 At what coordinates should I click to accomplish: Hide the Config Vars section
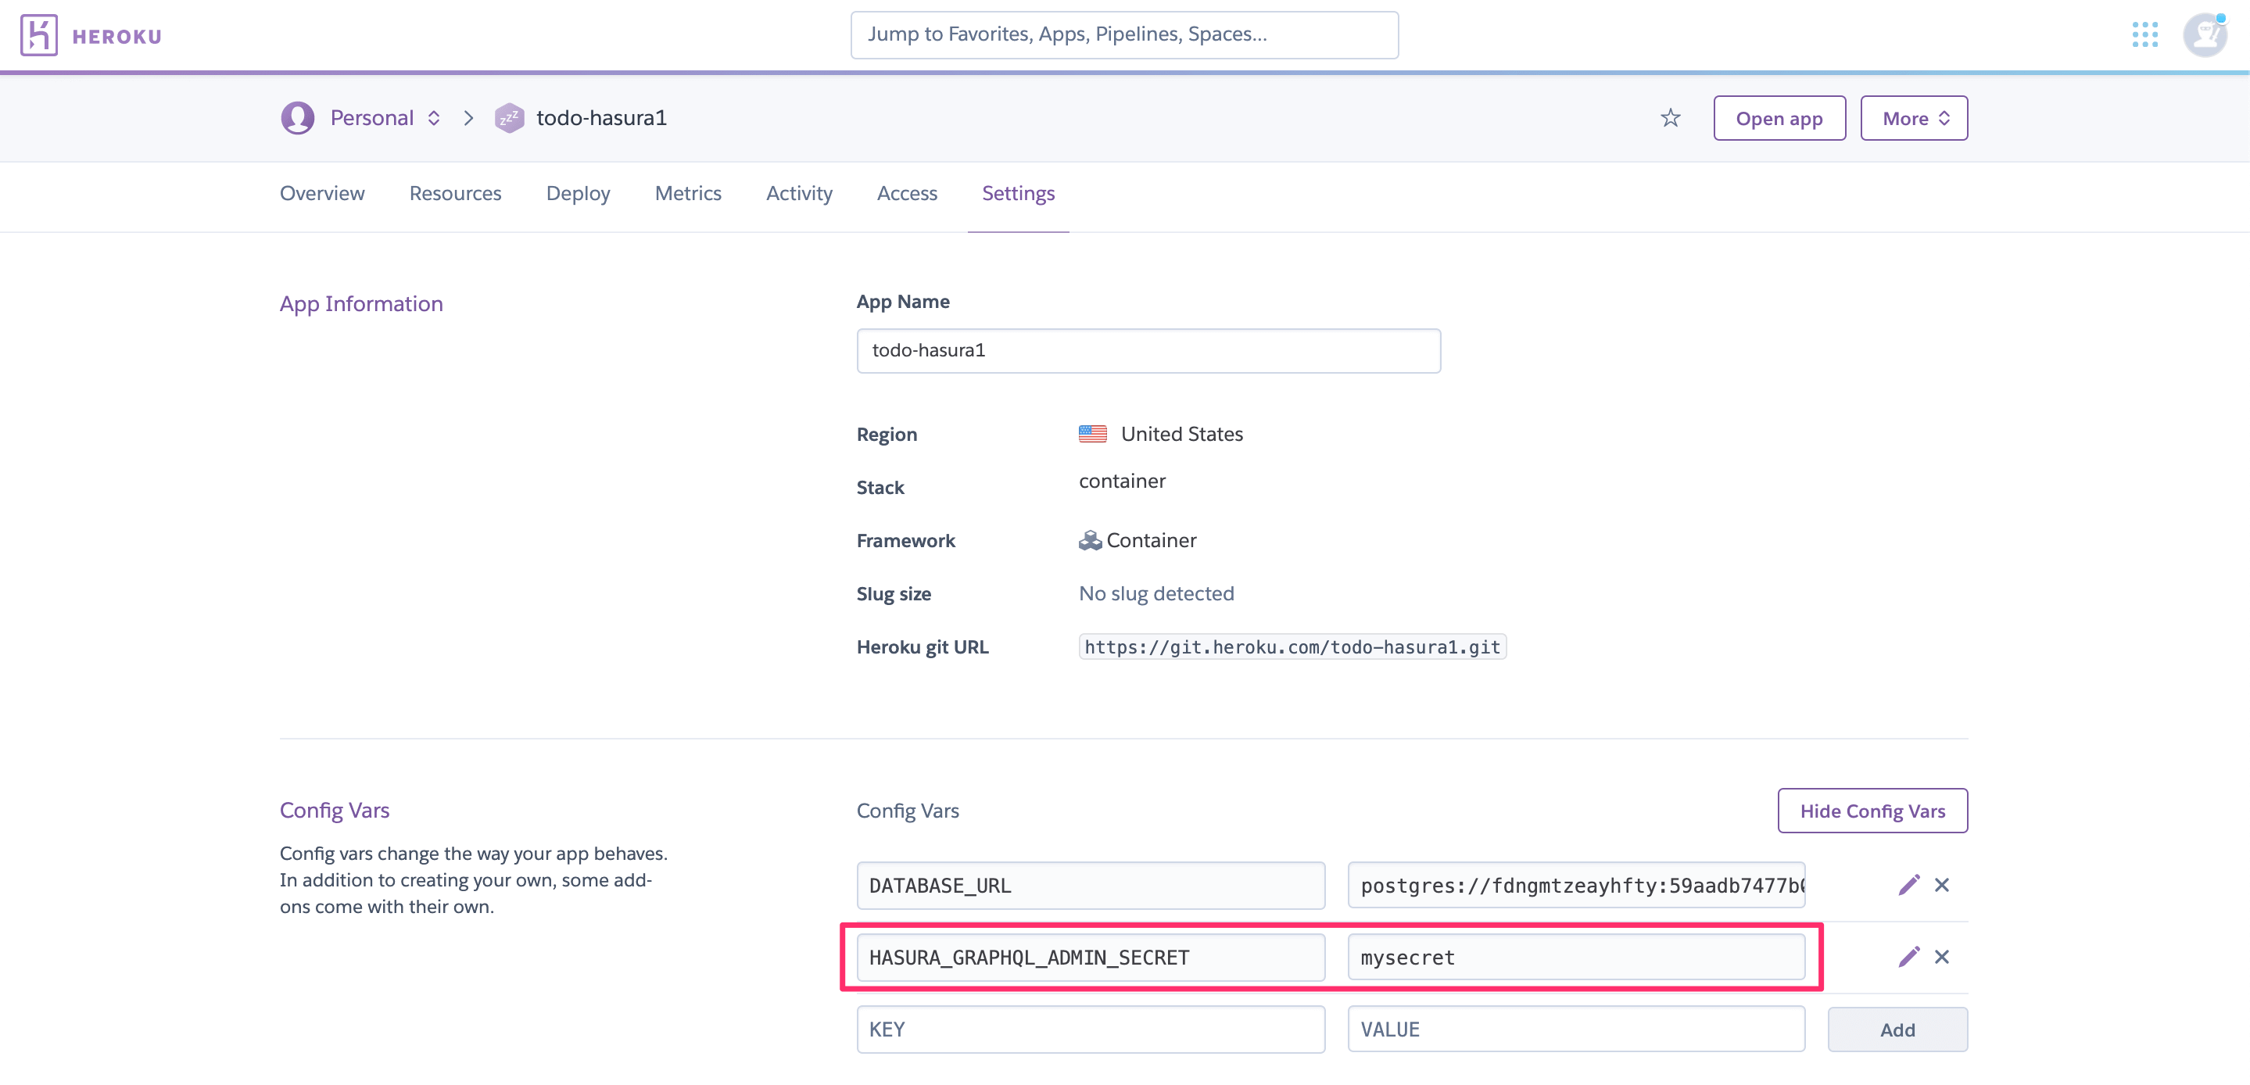(x=1872, y=811)
